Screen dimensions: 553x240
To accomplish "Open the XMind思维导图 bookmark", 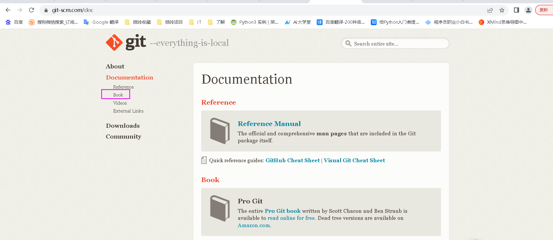I will [503, 22].
